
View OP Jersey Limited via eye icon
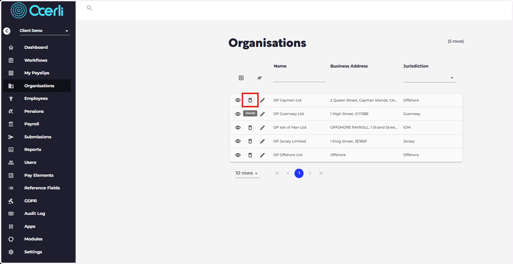tap(238, 141)
